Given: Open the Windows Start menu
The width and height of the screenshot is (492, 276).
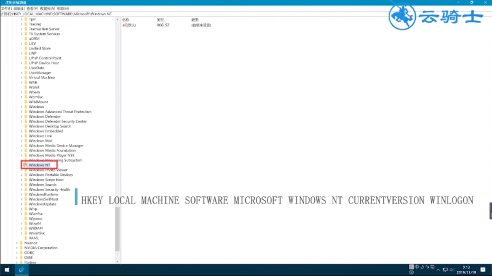Looking at the screenshot, I should 7,270.
